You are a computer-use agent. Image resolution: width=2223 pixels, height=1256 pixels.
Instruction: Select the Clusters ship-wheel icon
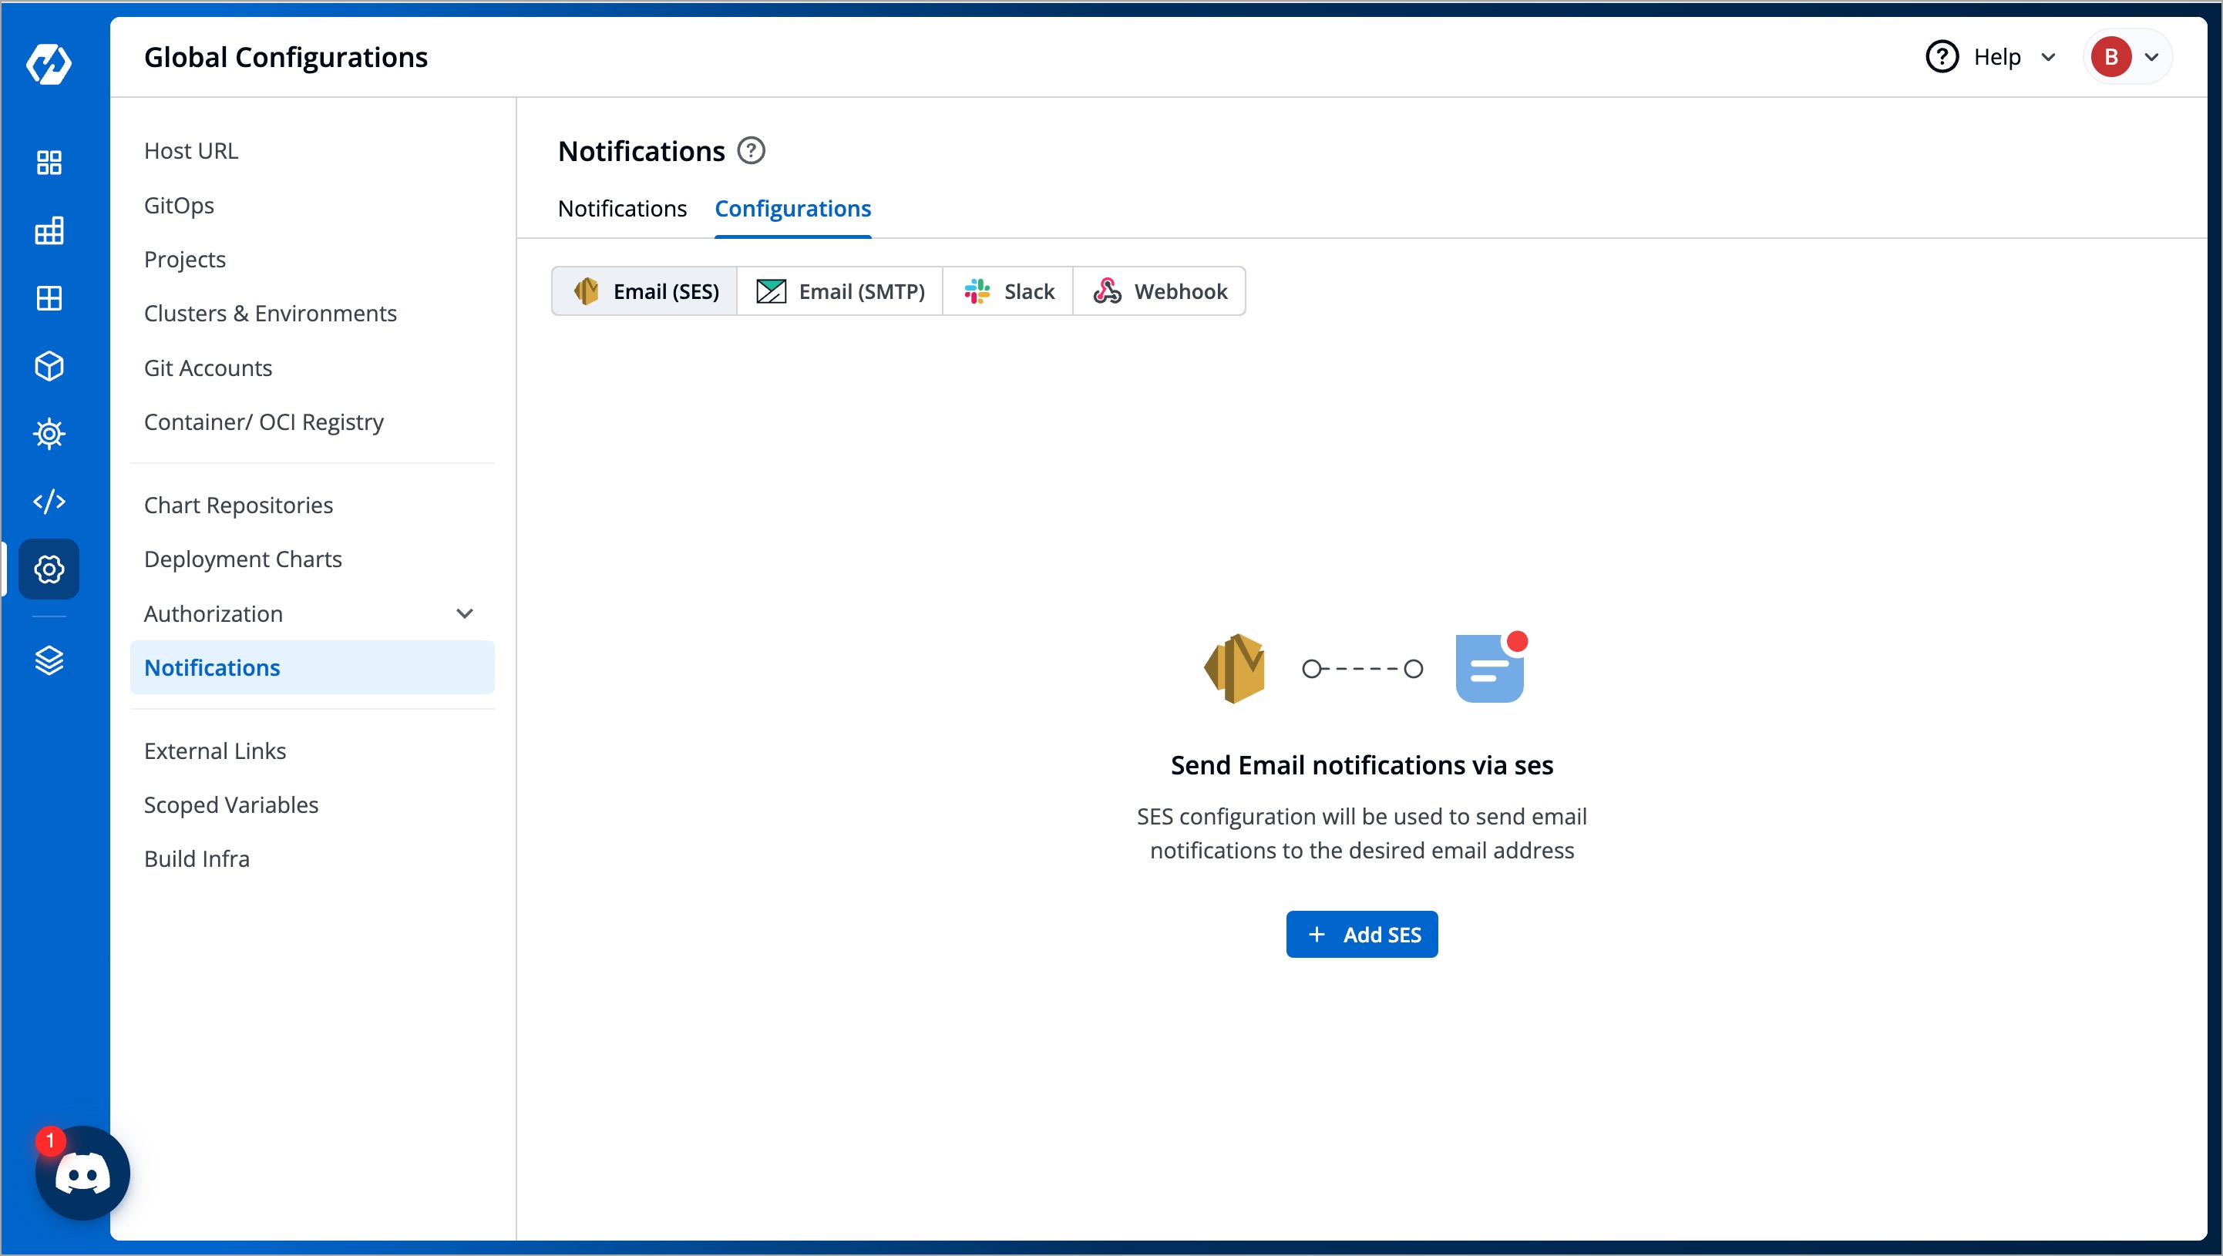click(x=49, y=434)
